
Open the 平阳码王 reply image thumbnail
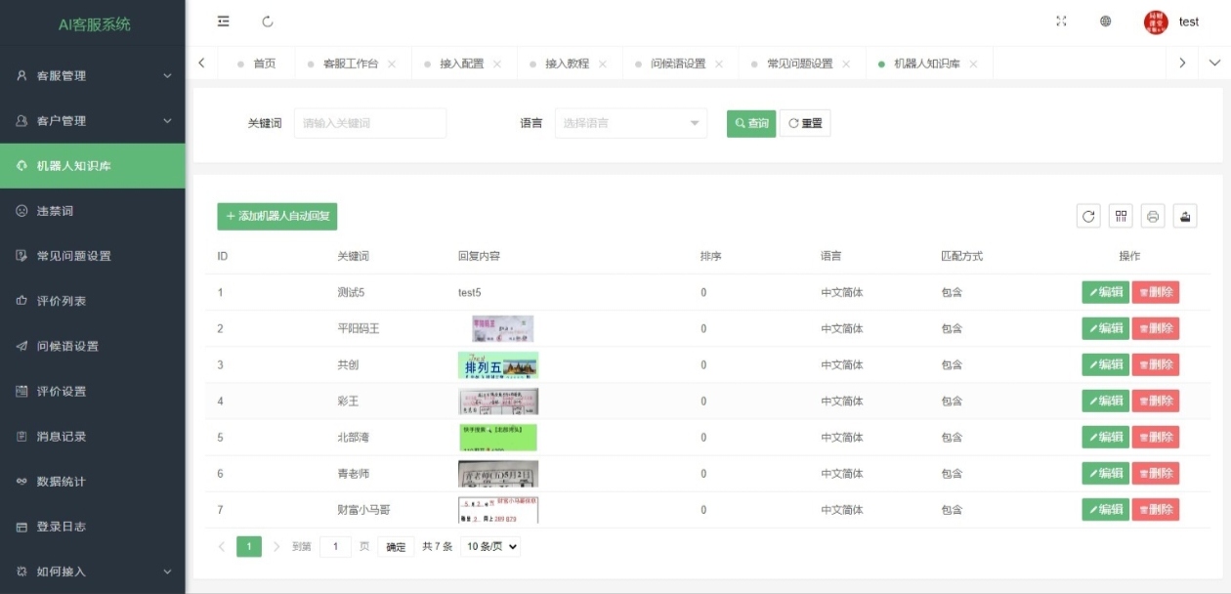(x=502, y=328)
